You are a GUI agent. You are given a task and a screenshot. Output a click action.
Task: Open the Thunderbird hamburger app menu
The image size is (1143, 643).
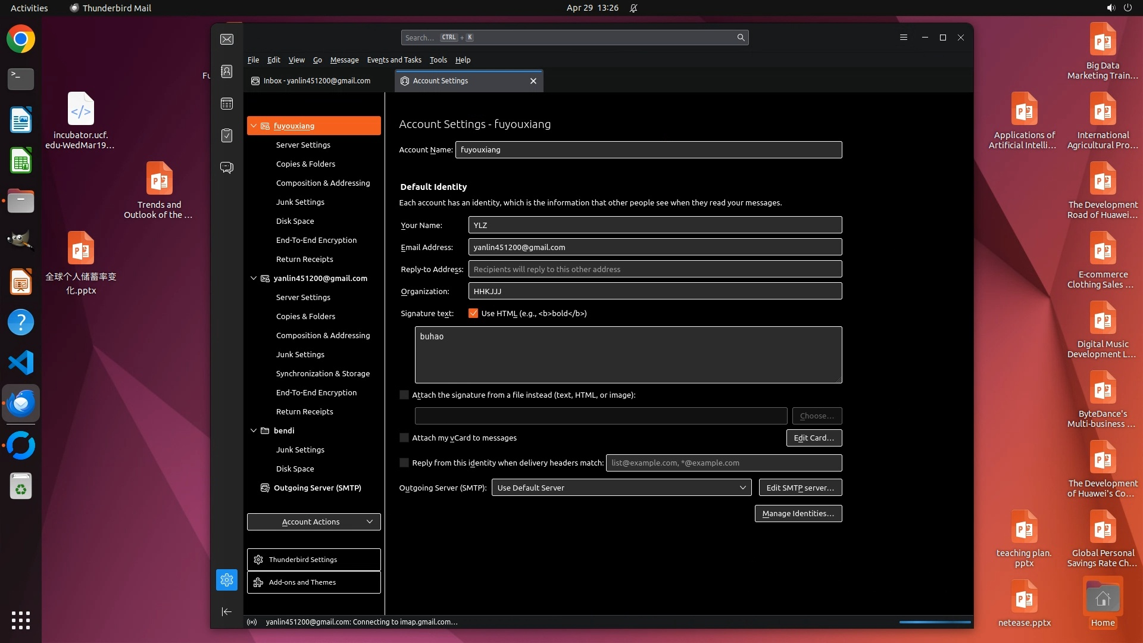[x=903, y=38]
